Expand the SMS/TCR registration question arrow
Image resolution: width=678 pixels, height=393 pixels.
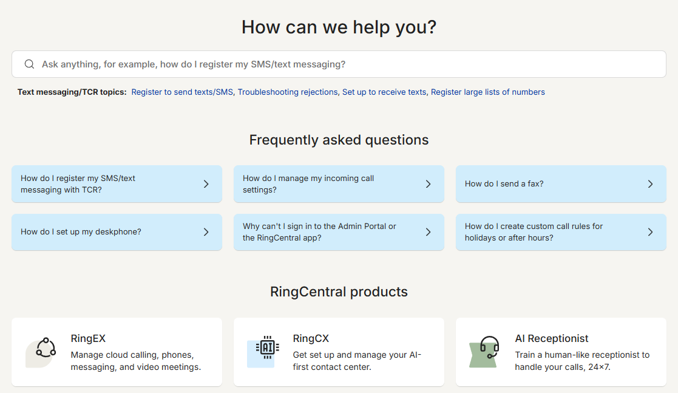pyautogui.click(x=206, y=184)
